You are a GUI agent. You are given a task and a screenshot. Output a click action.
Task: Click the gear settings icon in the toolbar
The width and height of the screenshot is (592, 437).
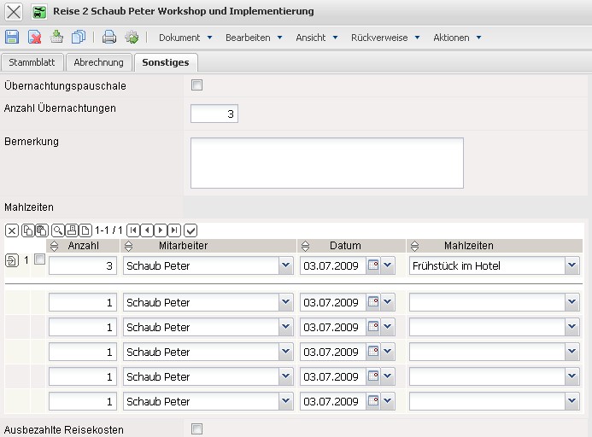click(x=132, y=37)
